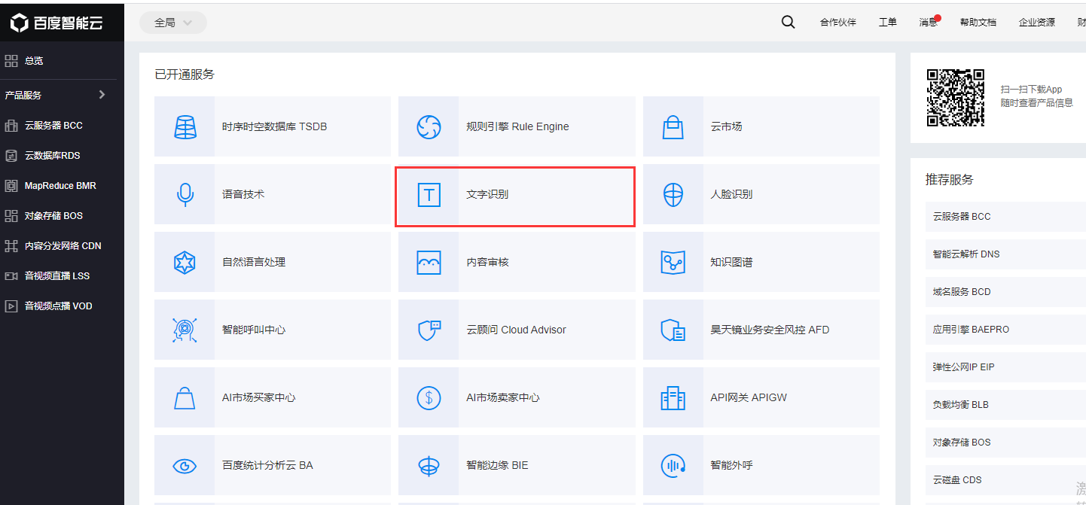Viewport: 1086px width, 505px height.
Task: Click the 自然语言处理 star icon
Action: point(185,262)
